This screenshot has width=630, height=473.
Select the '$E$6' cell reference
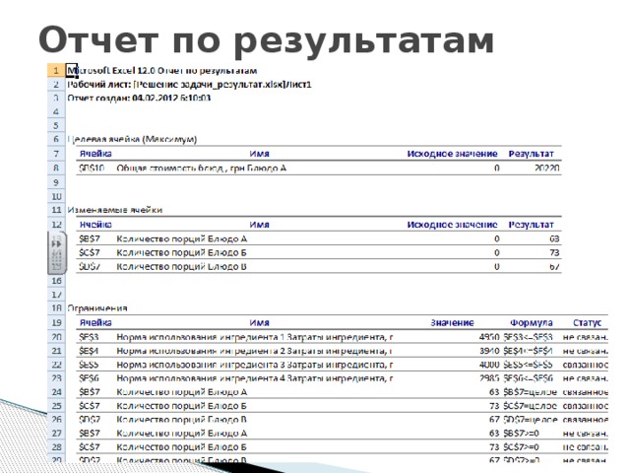tap(89, 378)
